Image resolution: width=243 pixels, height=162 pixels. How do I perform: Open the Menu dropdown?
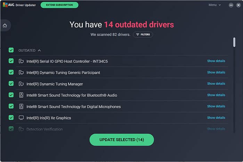point(214,5)
